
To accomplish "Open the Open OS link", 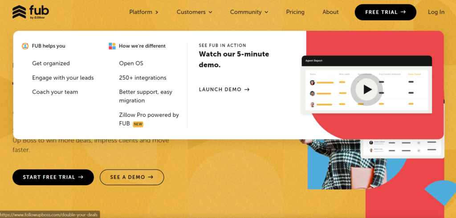I will [131, 63].
